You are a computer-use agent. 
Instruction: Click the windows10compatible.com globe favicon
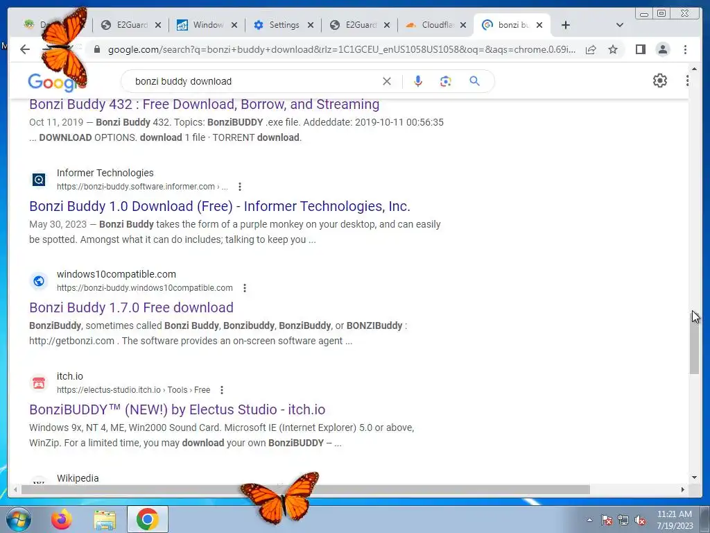tap(39, 281)
